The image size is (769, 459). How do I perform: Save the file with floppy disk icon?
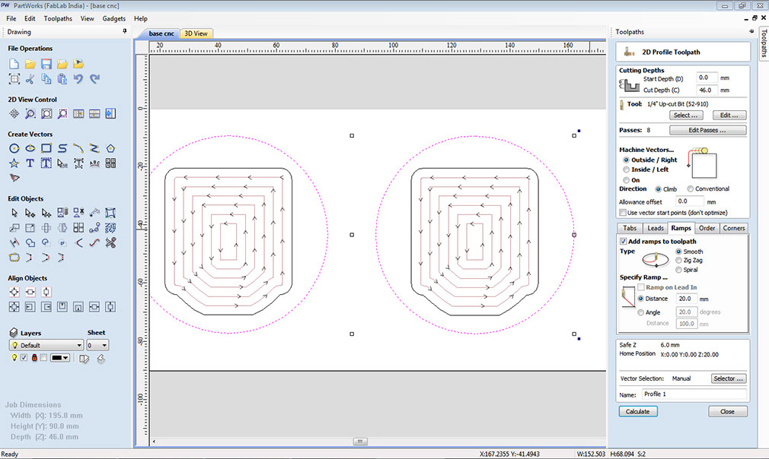tap(46, 64)
